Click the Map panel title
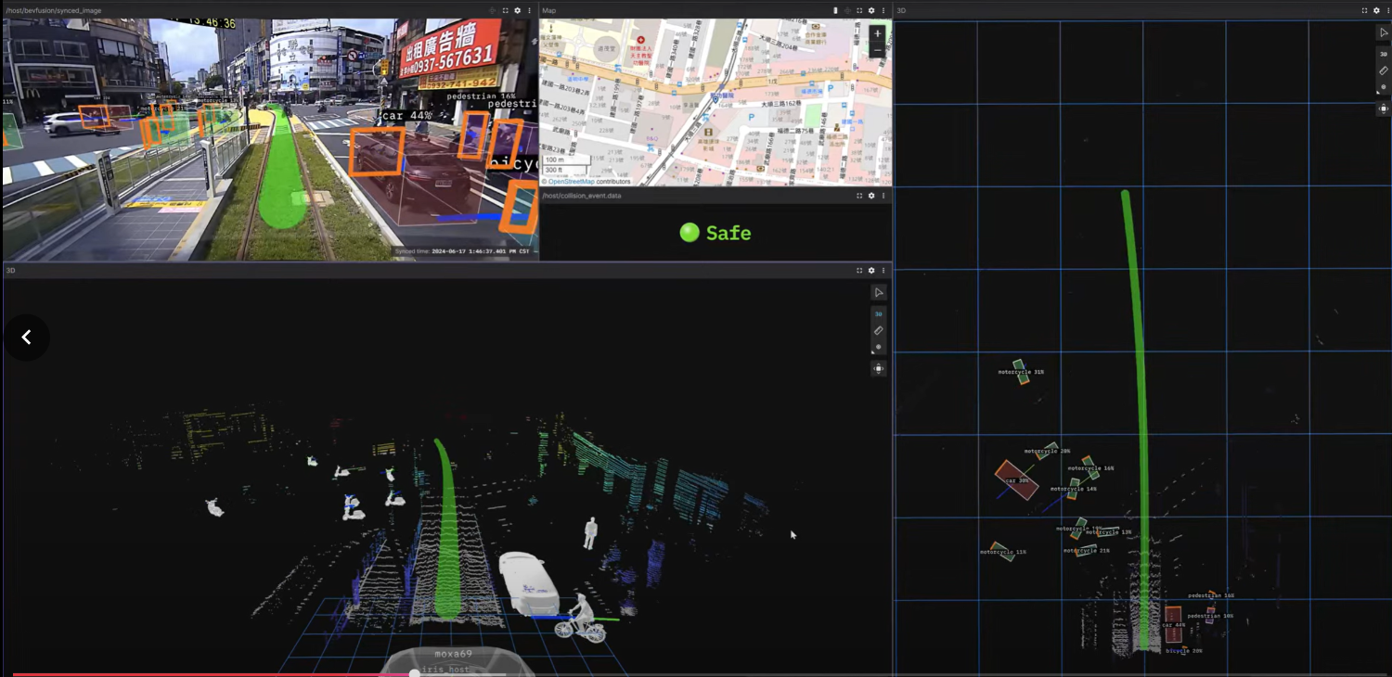Screen dimensions: 1392x677 (549, 10)
